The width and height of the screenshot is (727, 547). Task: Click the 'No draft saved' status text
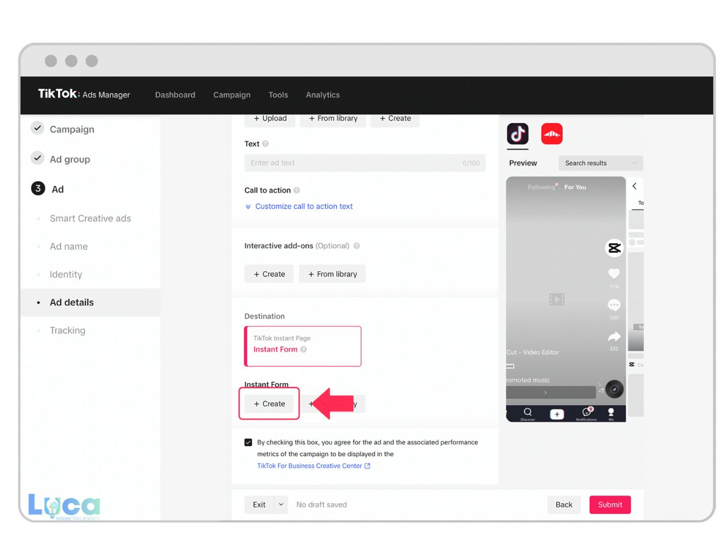tap(321, 504)
